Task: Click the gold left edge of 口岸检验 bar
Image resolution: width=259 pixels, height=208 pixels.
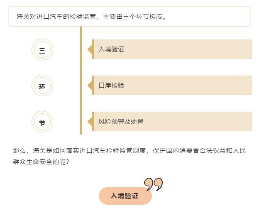Action: pyautogui.click(x=93, y=86)
